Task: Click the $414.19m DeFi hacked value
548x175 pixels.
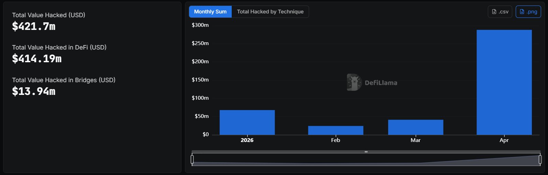Action: click(37, 59)
